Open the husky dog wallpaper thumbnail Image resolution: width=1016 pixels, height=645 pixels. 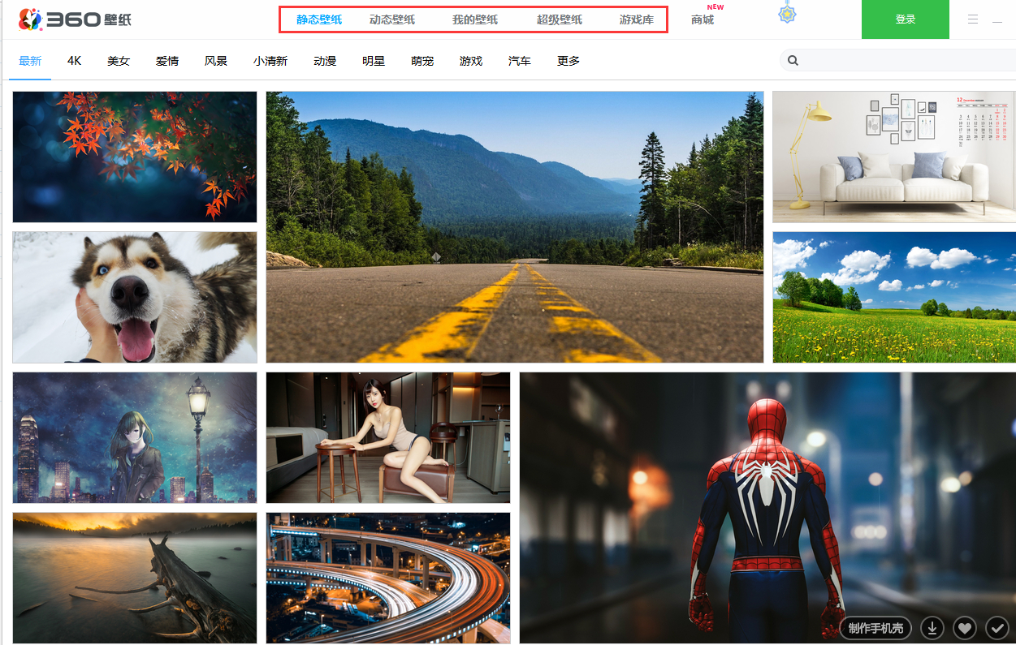pos(134,297)
